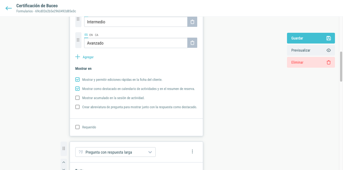
Task: Grab the drag handle beside Intermedio option
Action: tap(78, 19)
